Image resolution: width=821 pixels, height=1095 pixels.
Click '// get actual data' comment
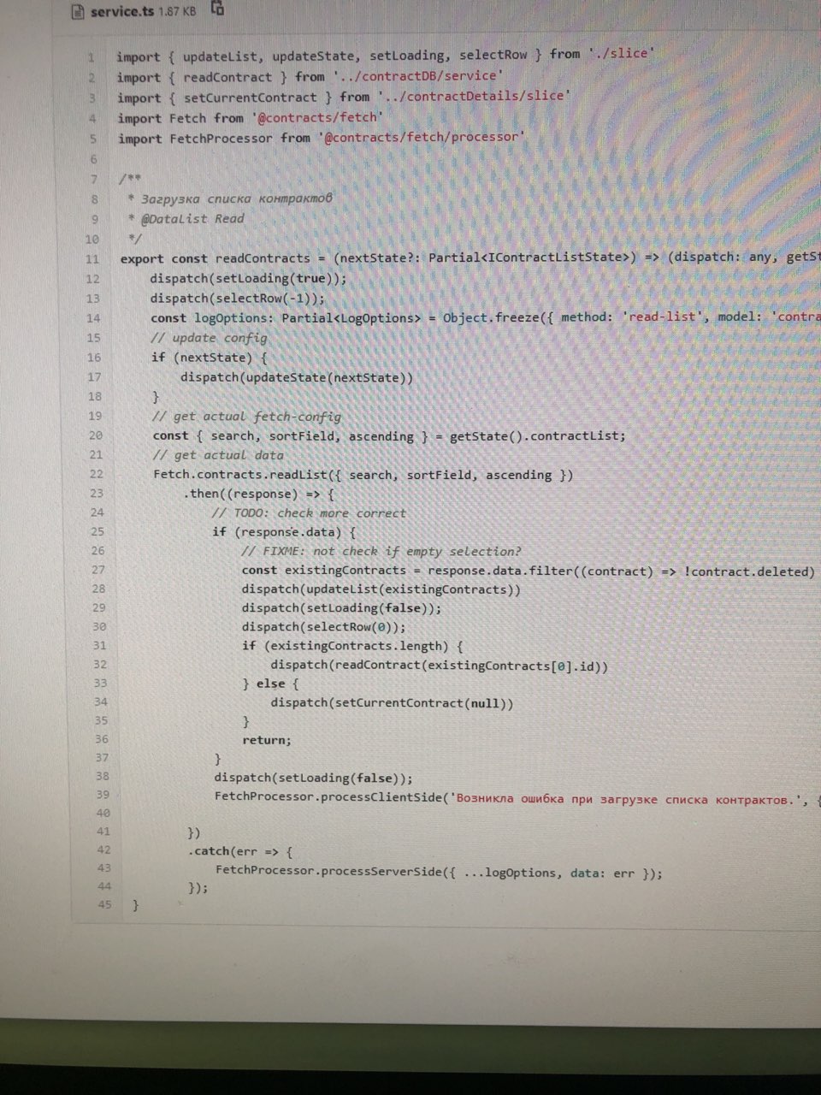tap(218, 455)
